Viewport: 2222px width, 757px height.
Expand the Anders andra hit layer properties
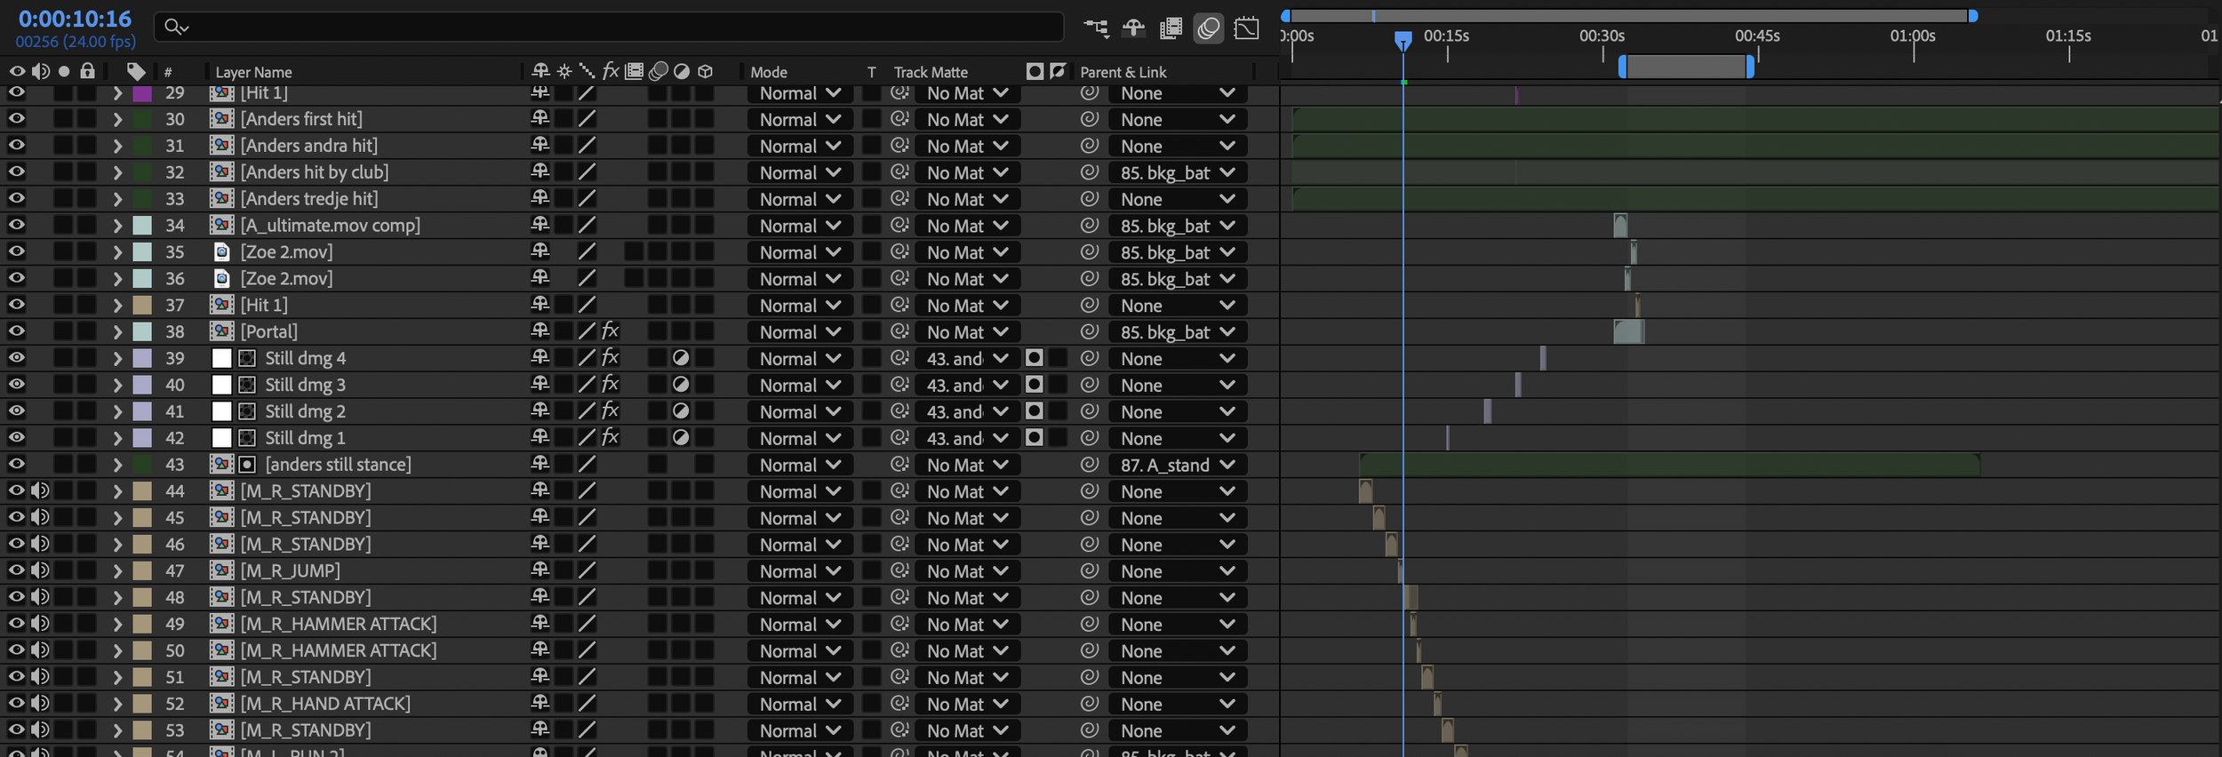pos(117,146)
